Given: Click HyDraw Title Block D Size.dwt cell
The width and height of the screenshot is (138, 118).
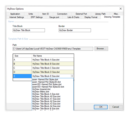Looking at the screenshot, I should [x=53, y=72].
